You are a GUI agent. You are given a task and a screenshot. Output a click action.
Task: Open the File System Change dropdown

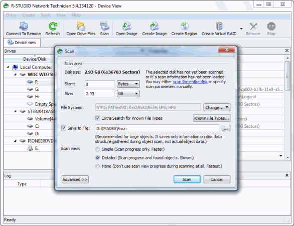click(217, 107)
